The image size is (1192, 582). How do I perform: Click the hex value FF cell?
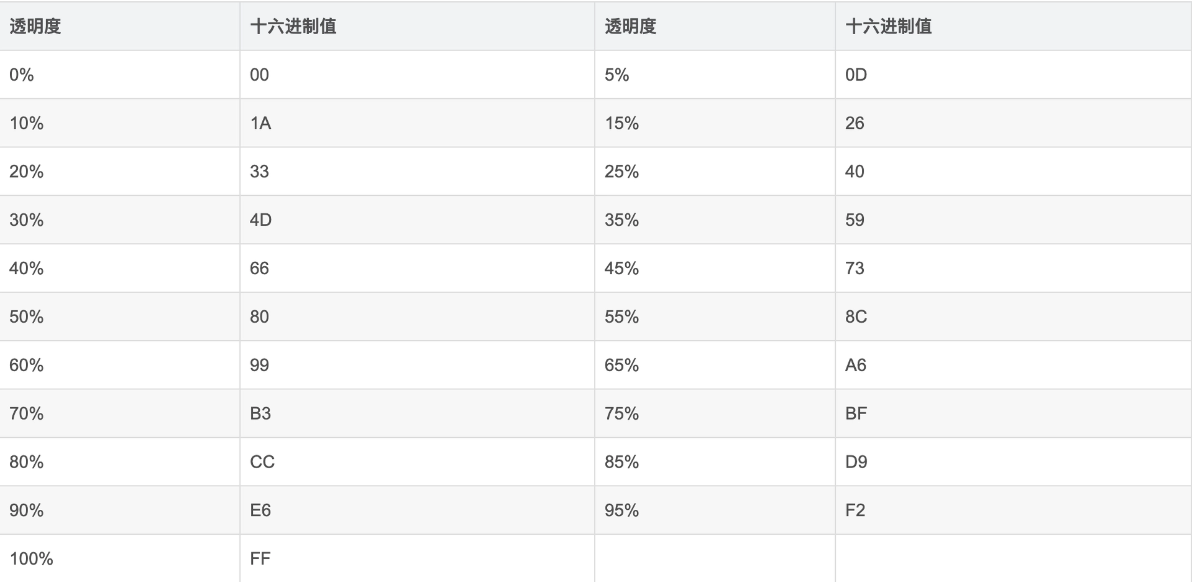(x=260, y=558)
